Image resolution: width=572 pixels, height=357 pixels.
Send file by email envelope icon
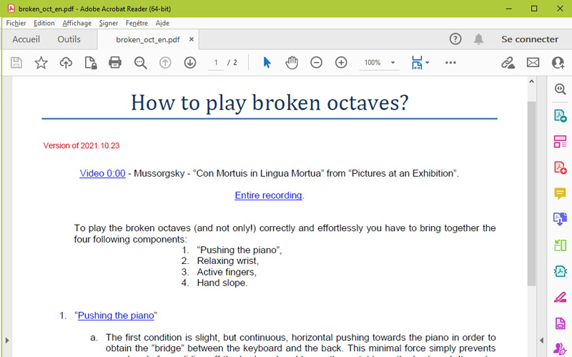(x=533, y=63)
